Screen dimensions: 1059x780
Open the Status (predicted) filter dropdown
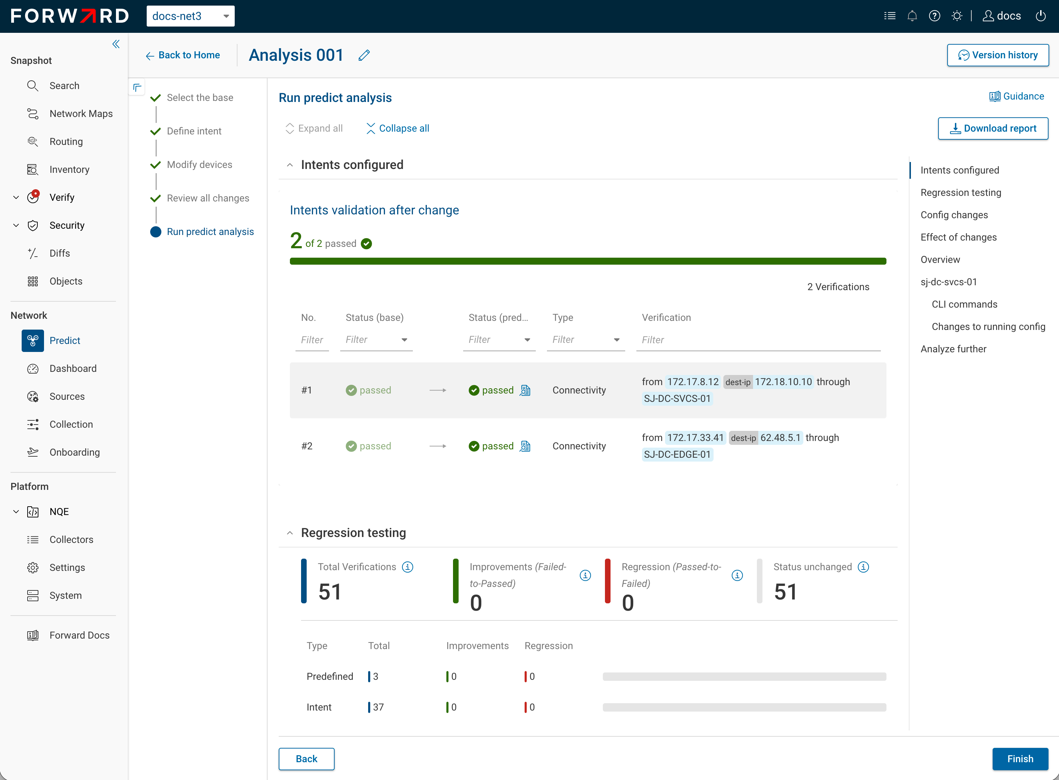tap(499, 339)
